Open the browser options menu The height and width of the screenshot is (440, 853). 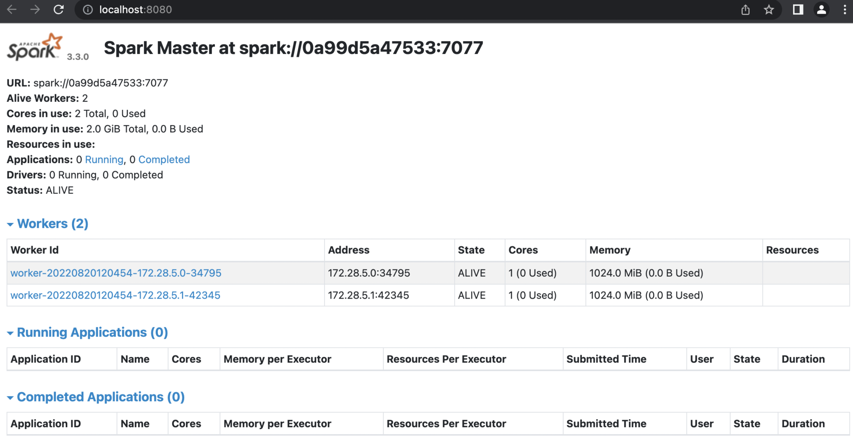844,10
